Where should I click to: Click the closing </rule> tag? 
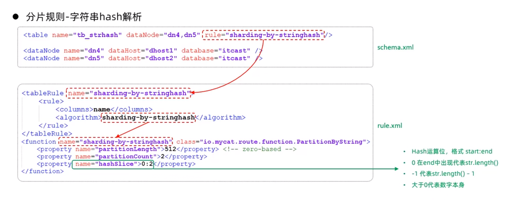(x=53, y=125)
